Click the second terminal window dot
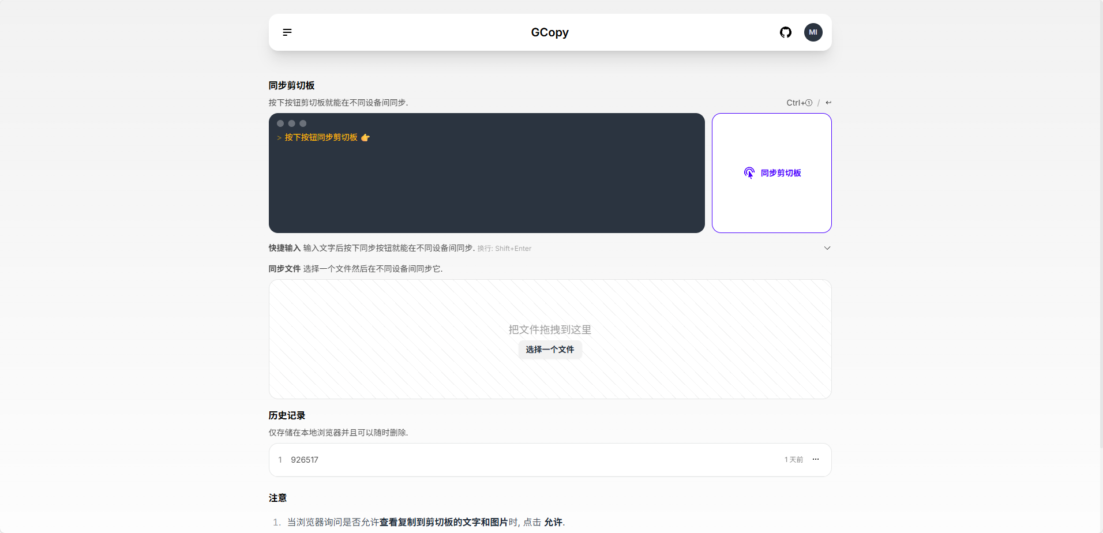 coord(292,123)
